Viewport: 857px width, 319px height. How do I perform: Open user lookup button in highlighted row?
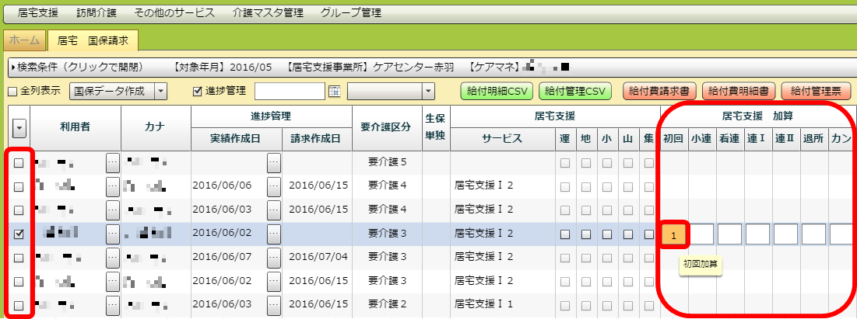pyautogui.click(x=113, y=233)
